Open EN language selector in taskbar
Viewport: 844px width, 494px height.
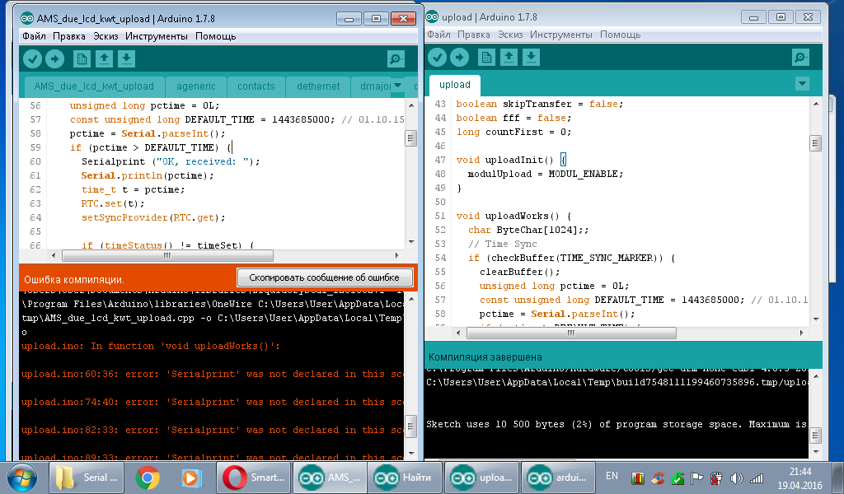[612, 476]
